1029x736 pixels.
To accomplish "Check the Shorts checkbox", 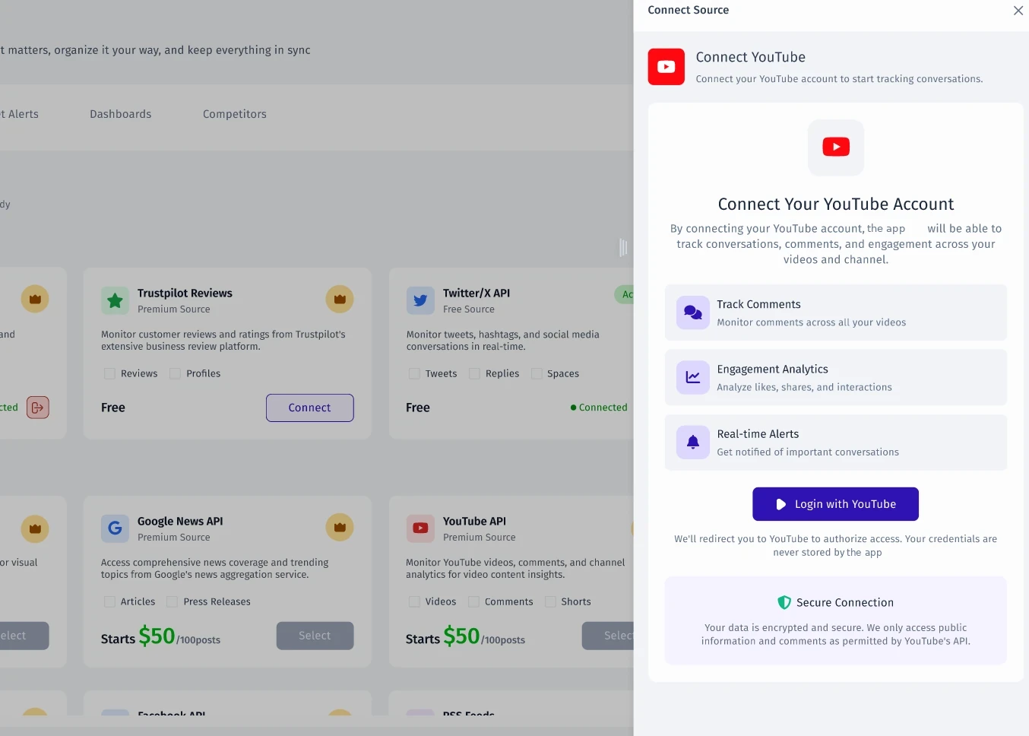I will (550, 601).
